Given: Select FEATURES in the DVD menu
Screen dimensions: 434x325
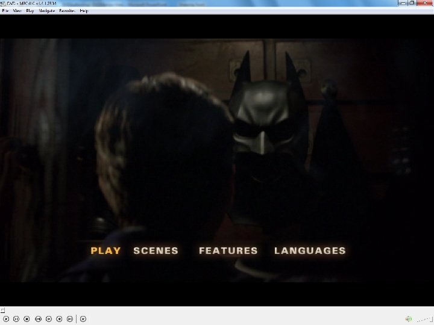Looking at the screenshot, I should click(x=228, y=250).
